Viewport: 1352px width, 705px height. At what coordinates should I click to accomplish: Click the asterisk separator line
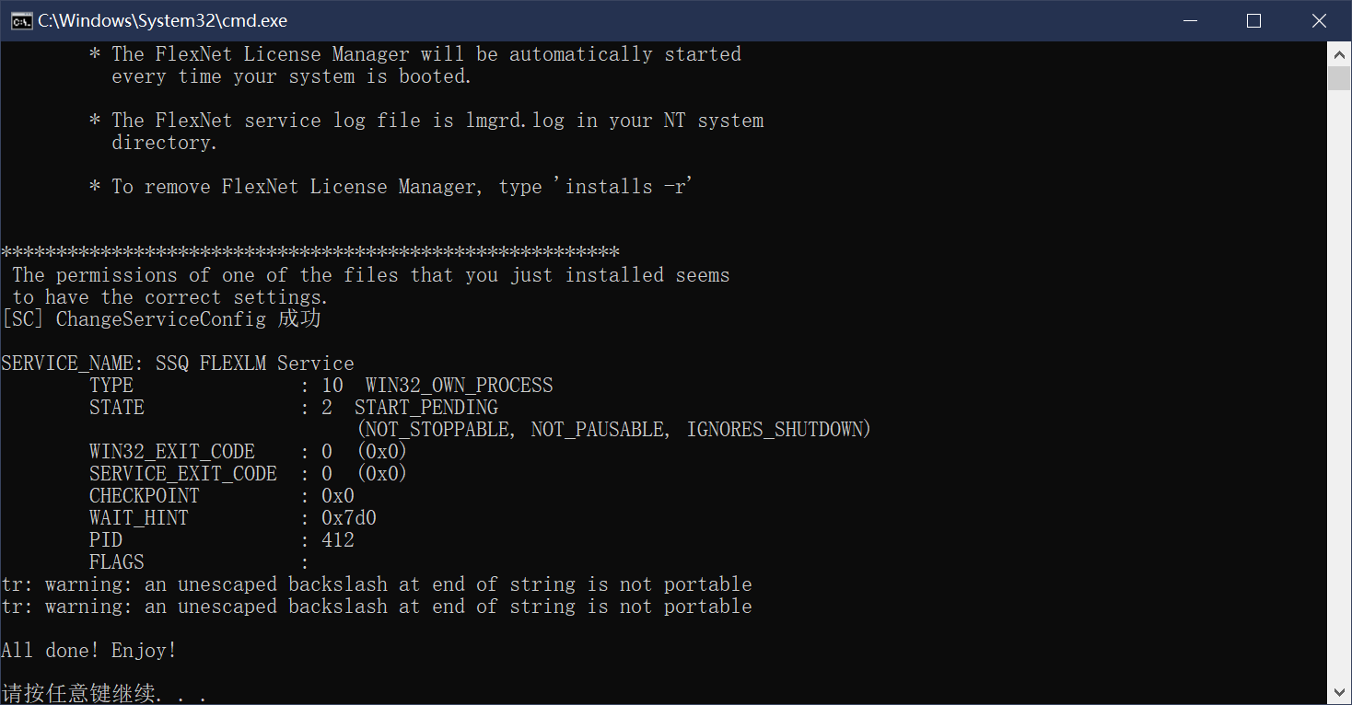coord(309,252)
